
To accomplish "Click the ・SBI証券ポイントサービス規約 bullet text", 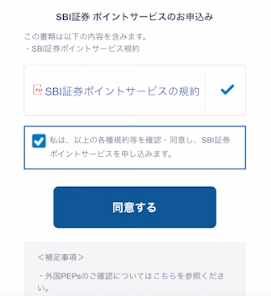I will [x=82, y=49].
